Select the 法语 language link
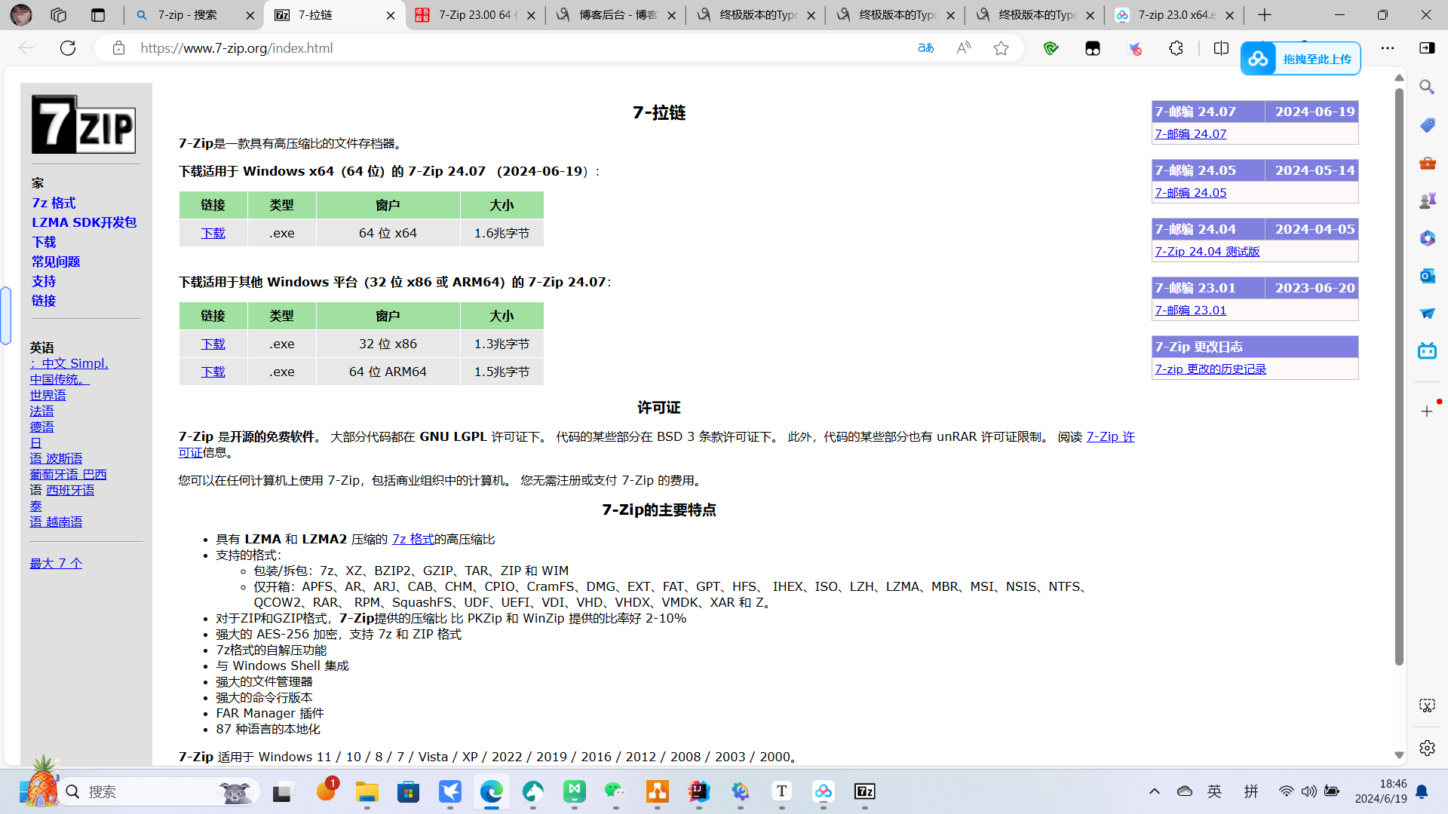 (x=41, y=411)
